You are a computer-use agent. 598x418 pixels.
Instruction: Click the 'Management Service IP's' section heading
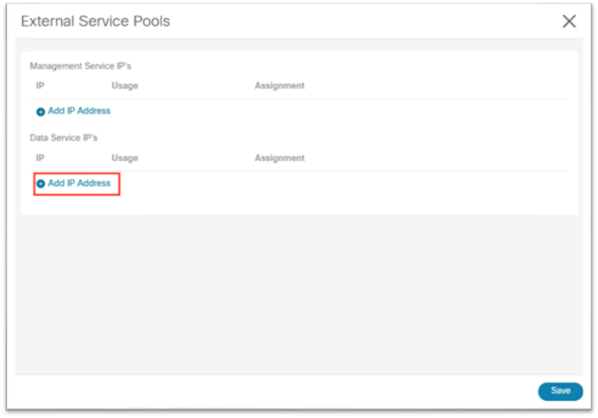(80, 66)
